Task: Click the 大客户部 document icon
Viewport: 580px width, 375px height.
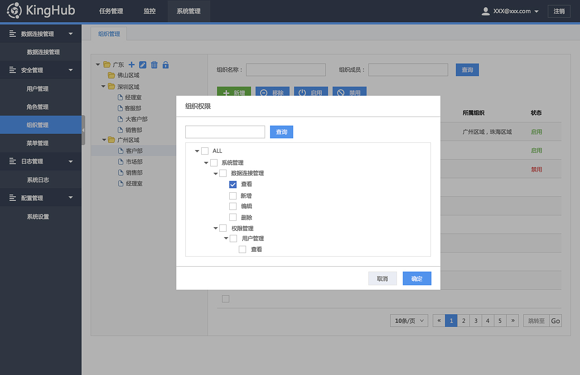Action: [x=120, y=119]
